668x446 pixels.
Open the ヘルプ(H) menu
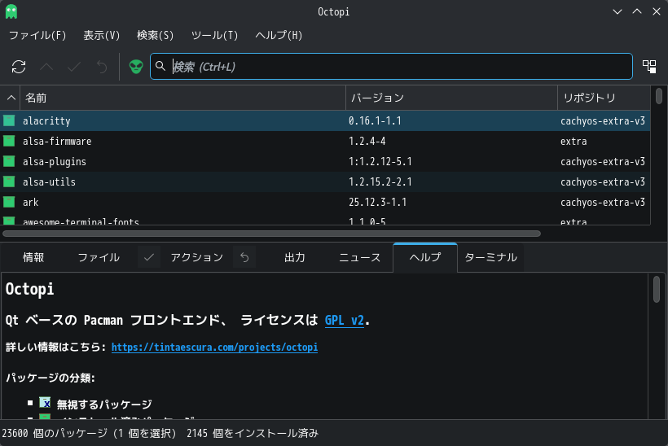pos(279,35)
